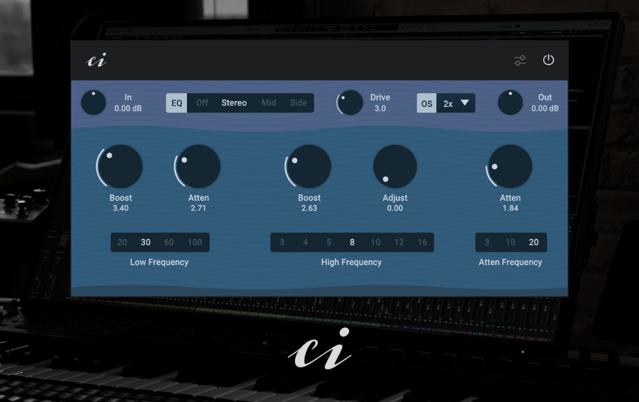639x402 pixels.
Task: Set High Frequency to 5
Action: pyautogui.click(x=329, y=242)
